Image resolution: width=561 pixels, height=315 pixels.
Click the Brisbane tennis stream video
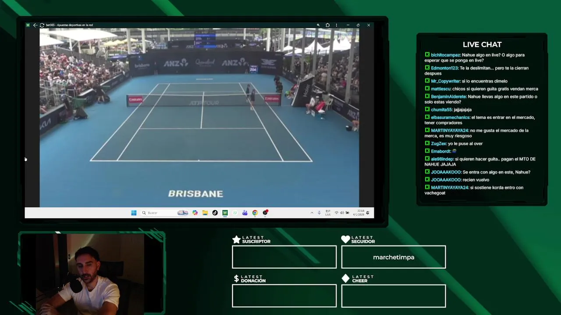pyautogui.click(x=199, y=117)
